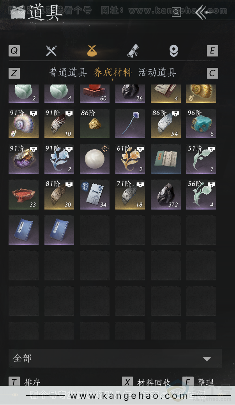Click the Q key previous category button
The image size is (235, 405).
click(x=14, y=51)
